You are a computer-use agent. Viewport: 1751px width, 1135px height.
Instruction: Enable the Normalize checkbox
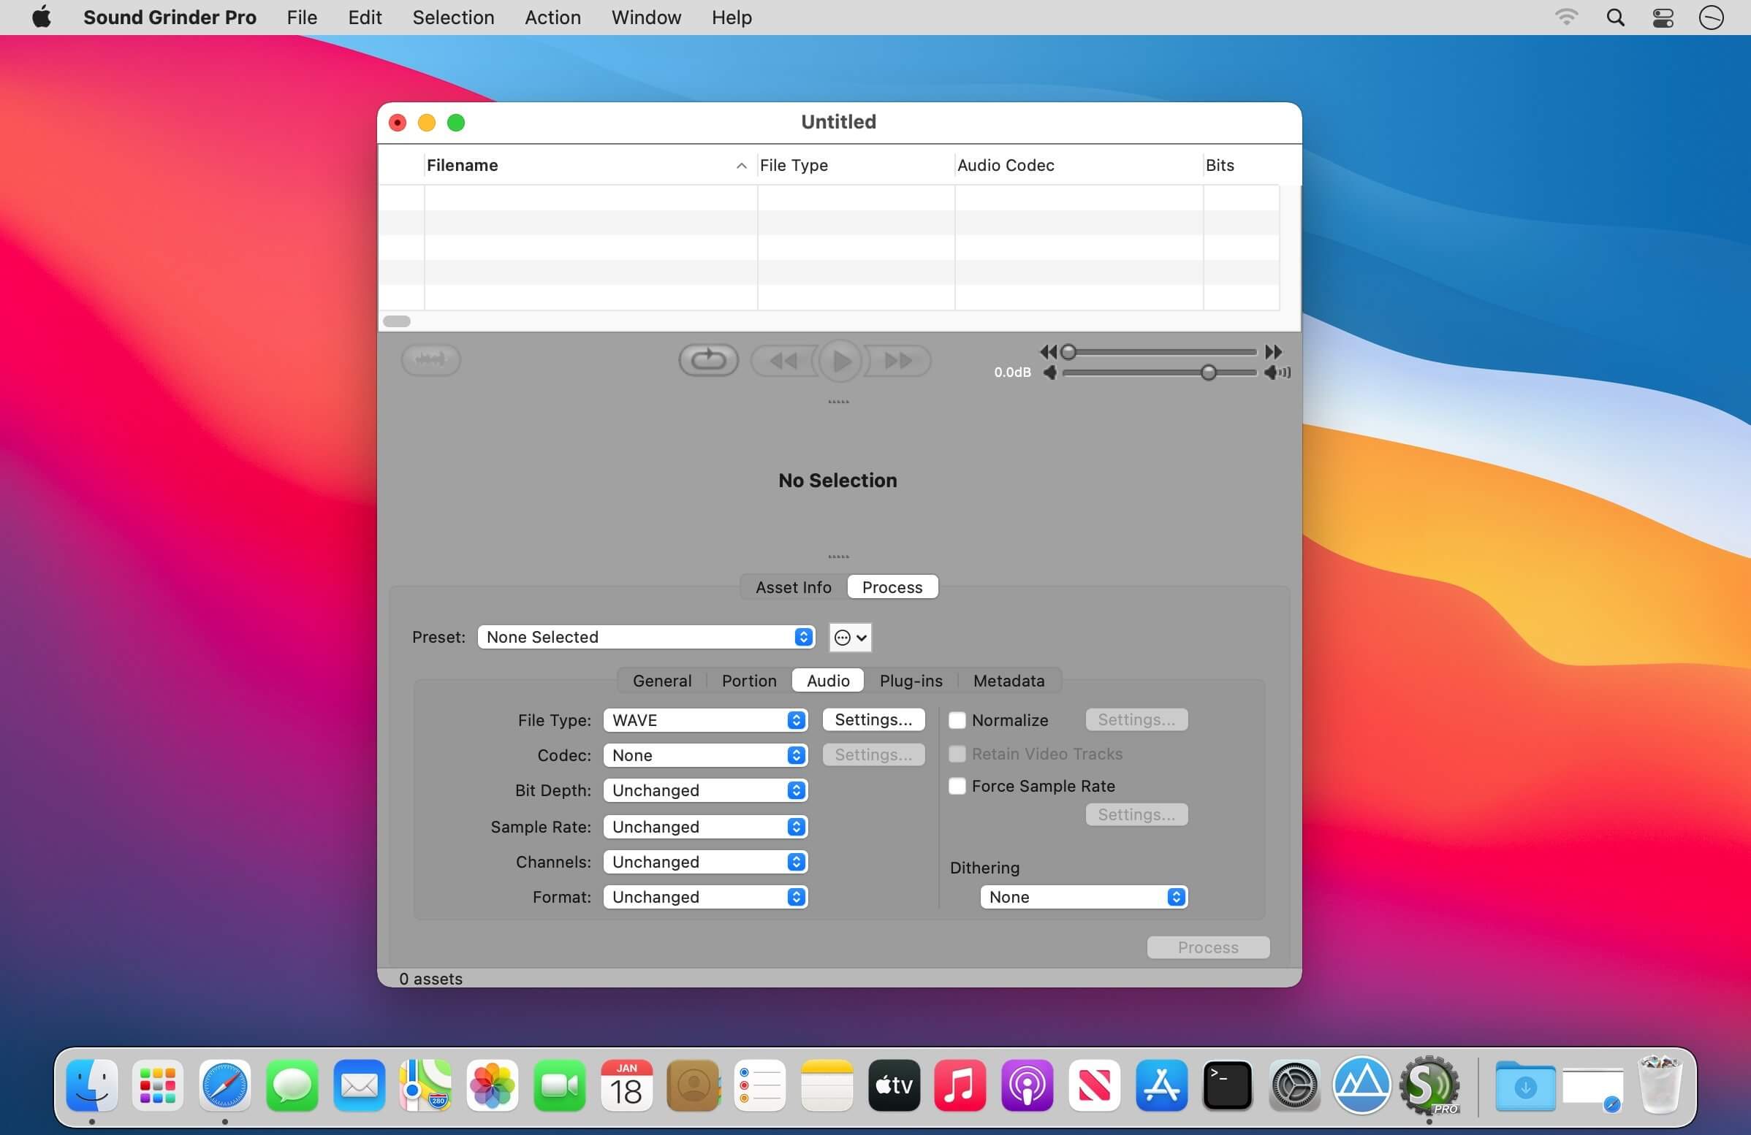pyautogui.click(x=957, y=720)
